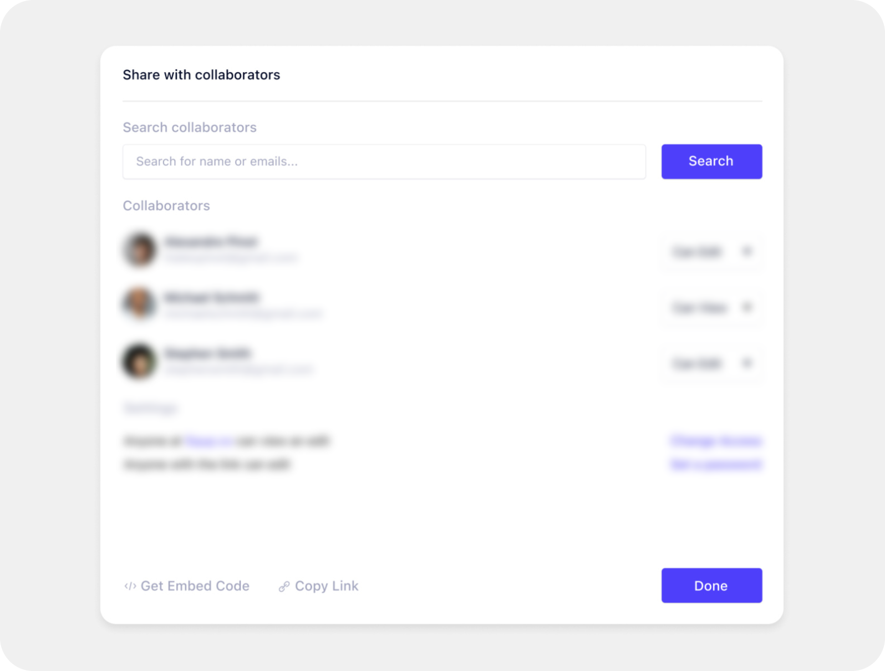The width and height of the screenshot is (885, 671).
Task: Click the first collaborator's email address
Action: [x=232, y=258]
